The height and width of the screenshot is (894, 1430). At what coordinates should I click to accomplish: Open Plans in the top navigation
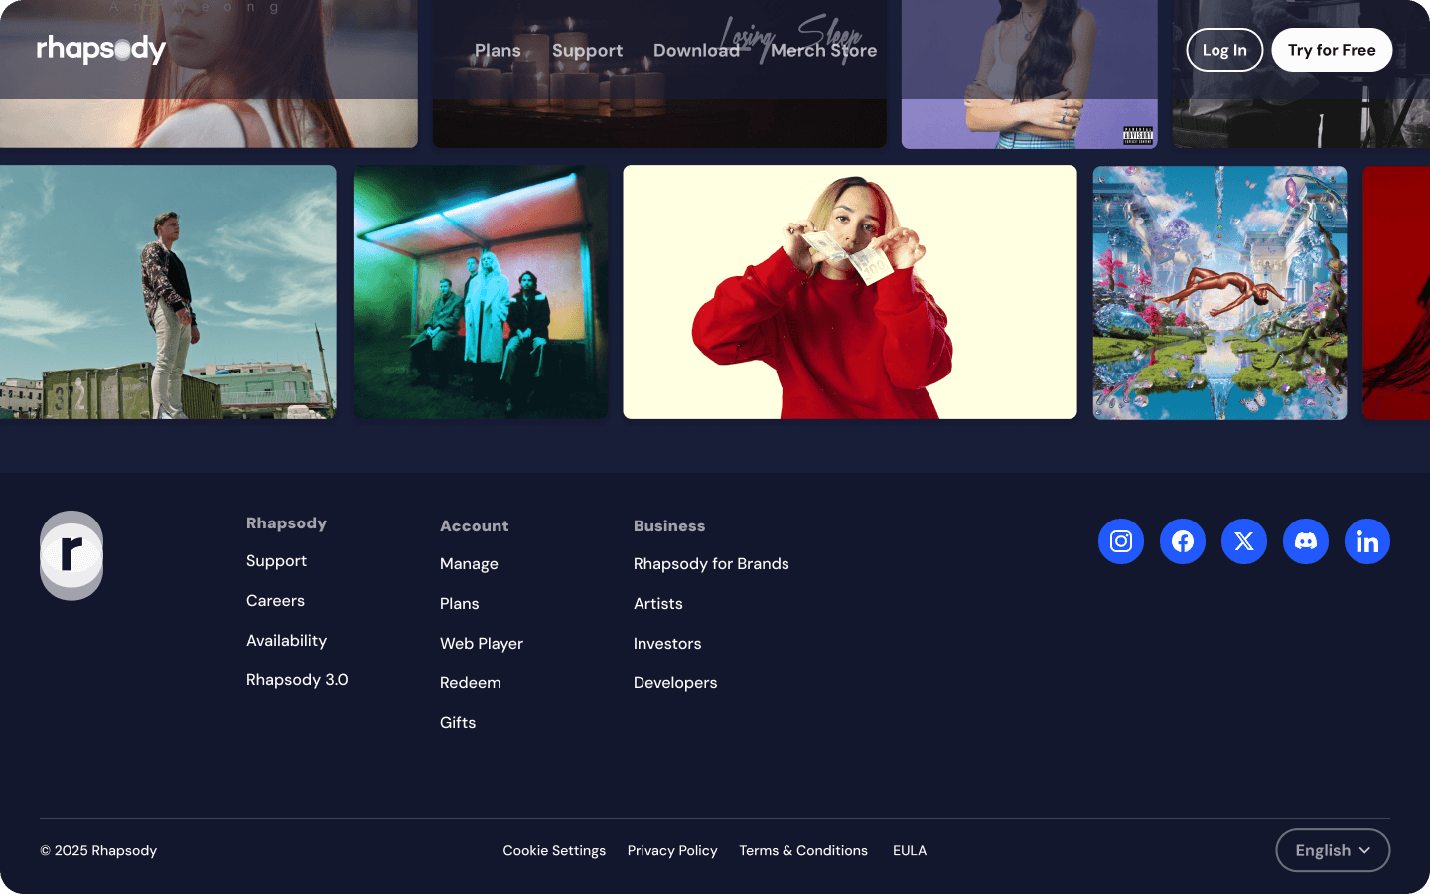point(498,50)
